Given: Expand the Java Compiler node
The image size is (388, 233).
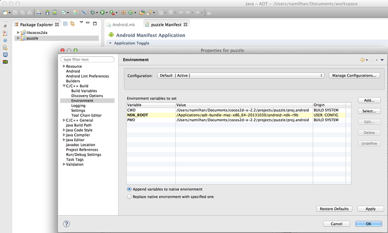Looking at the screenshot, I should click(64, 135).
